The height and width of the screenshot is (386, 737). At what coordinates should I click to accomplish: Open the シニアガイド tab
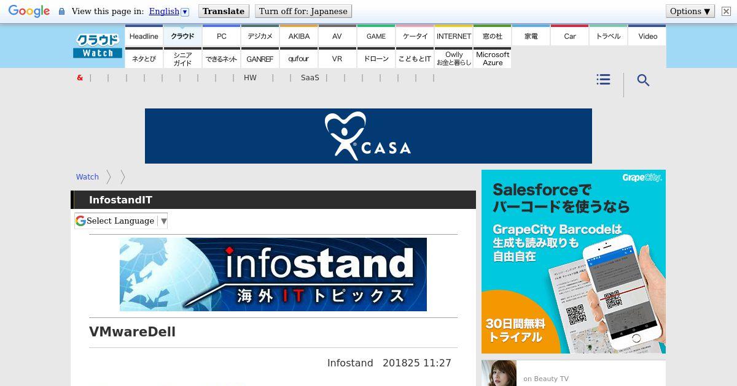(x=182, y=58)
